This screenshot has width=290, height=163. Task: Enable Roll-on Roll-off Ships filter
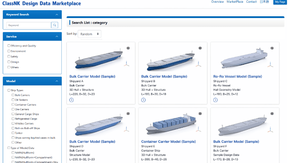[x=13, y=128]
